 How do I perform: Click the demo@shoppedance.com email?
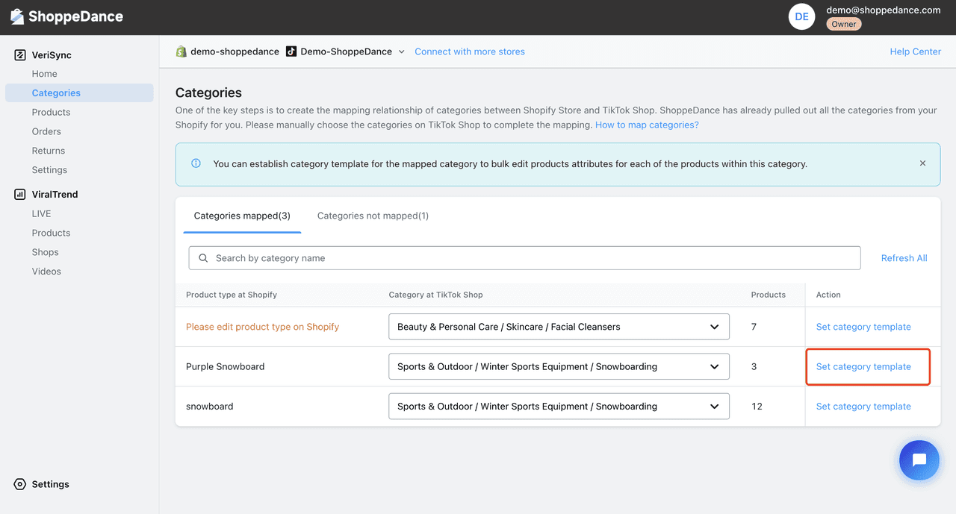[884, 10]
